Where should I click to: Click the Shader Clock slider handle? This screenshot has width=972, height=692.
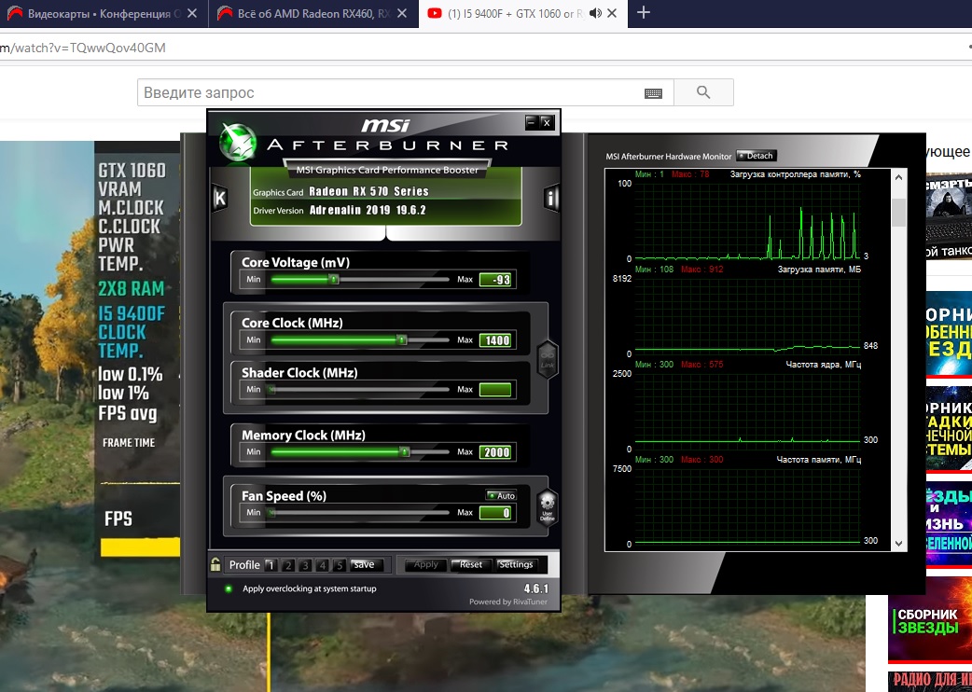(271, 389)
